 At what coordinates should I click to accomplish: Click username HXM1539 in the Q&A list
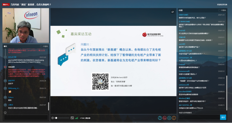click(x=183, y=15)
